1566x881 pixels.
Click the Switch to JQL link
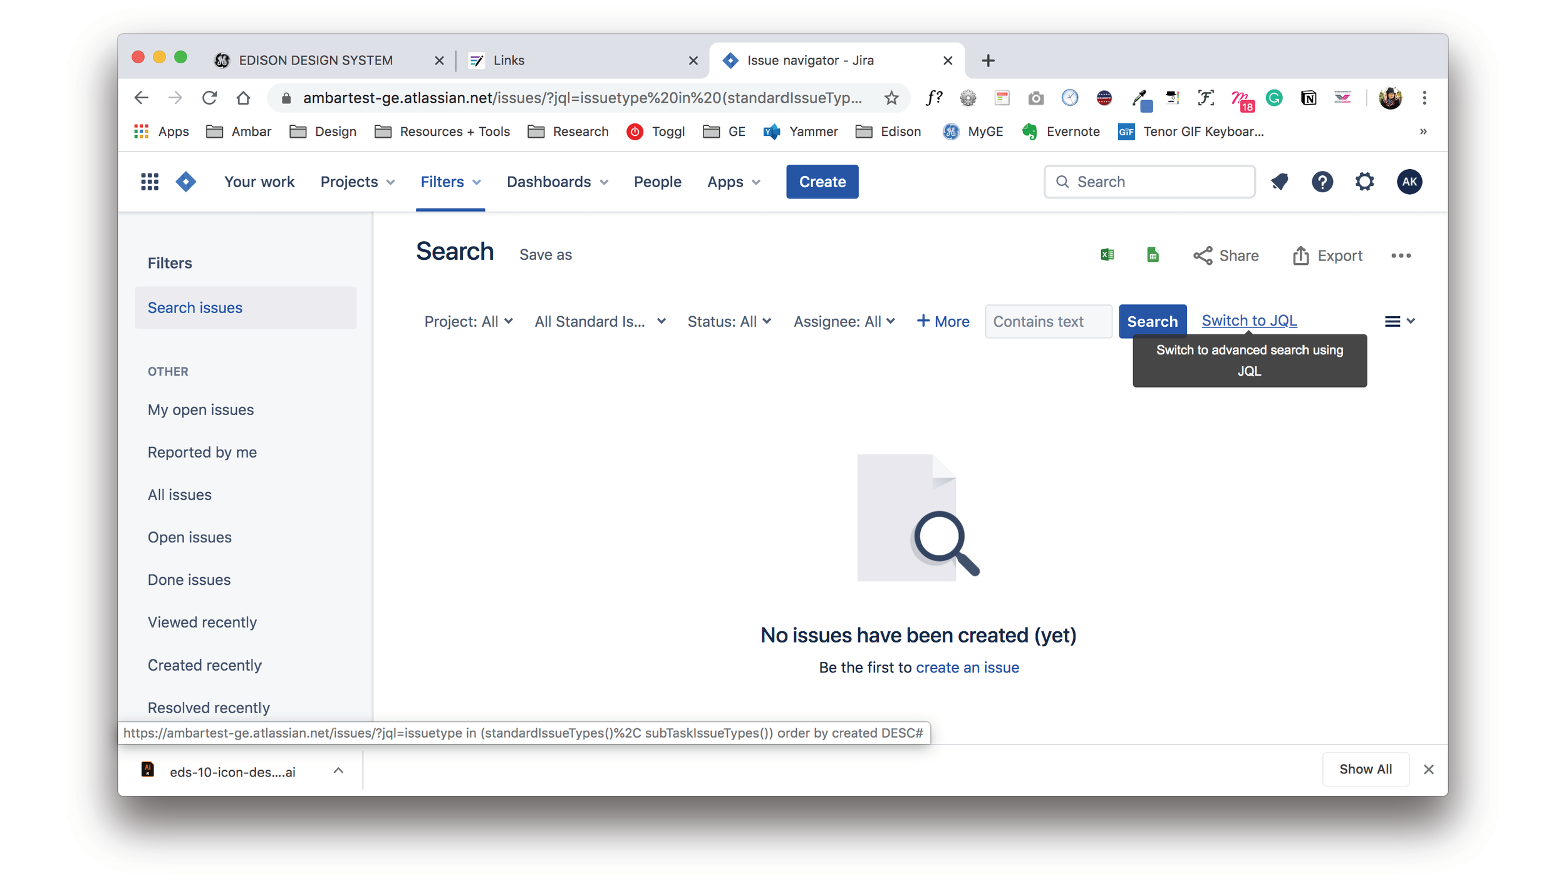coord(1248,320)
